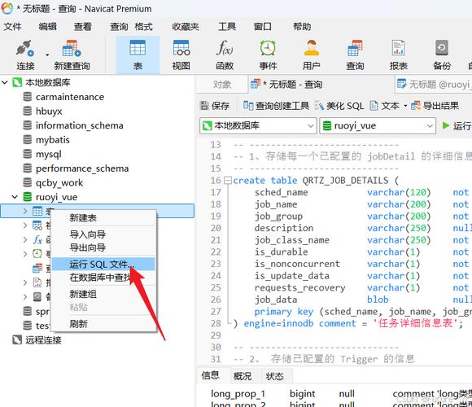
Task: Open the 格式 (Format) menu
Action: coord(143,27)
